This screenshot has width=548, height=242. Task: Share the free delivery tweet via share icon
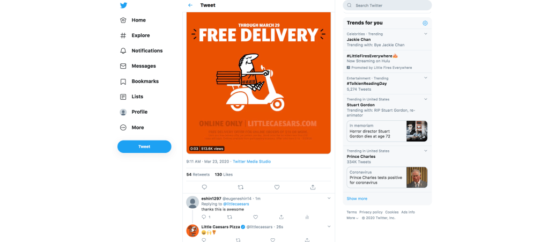(313, 187)
